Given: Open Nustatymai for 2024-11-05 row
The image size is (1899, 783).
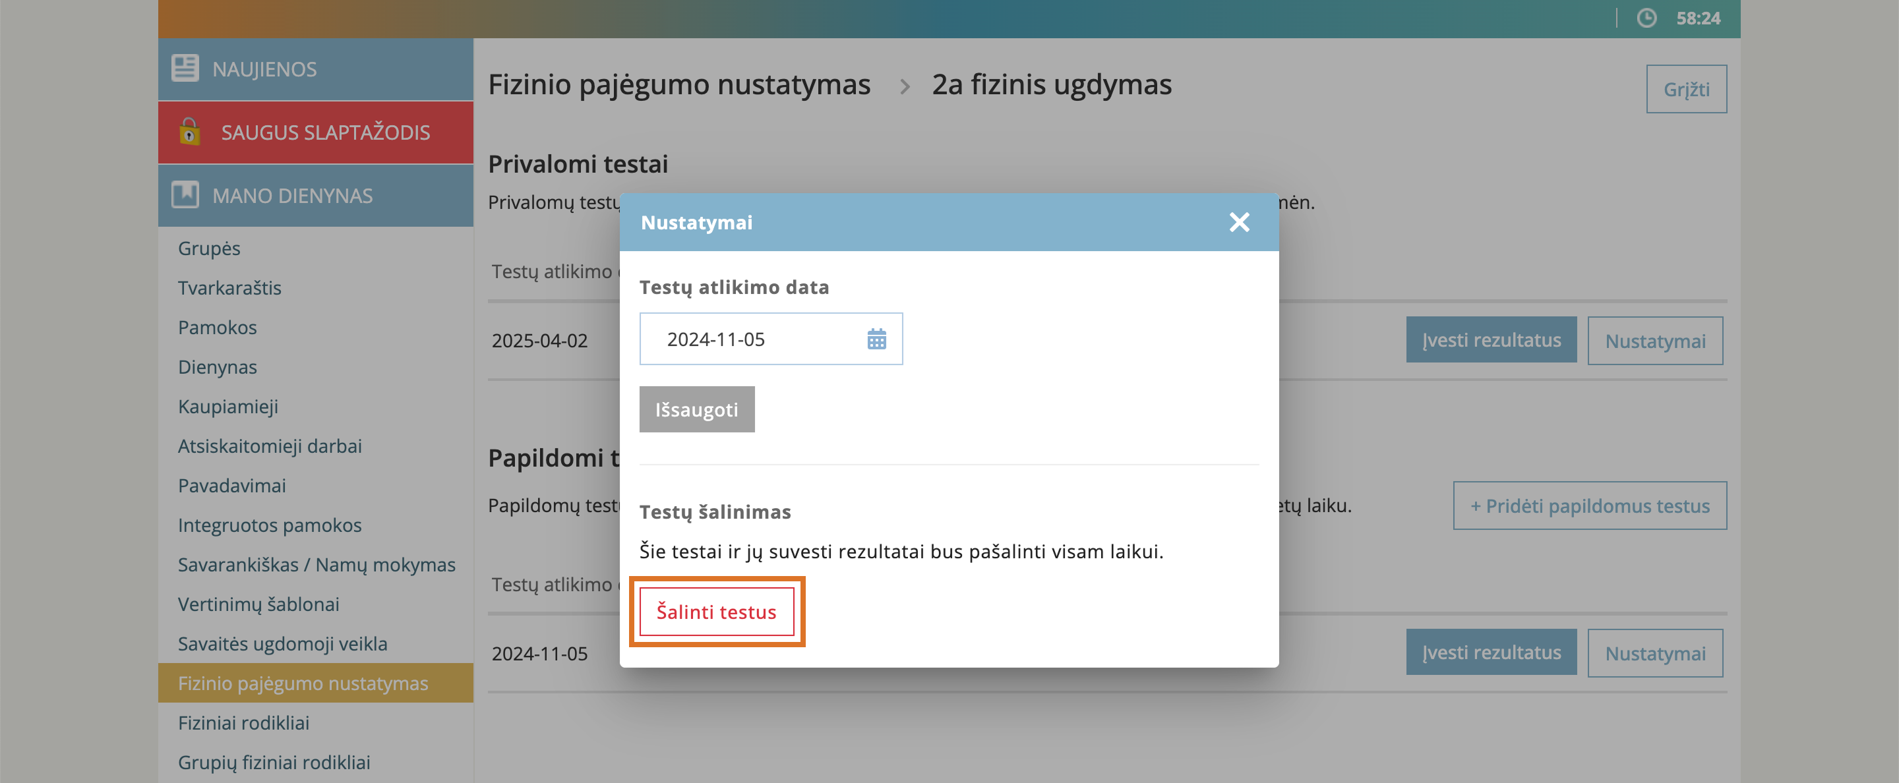Looking at the screenshot, I should click(1654, 653).
